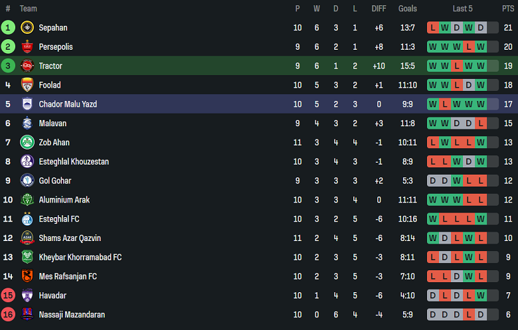Viewport: 518px width, 330px height.
Task: Open the Chador Malu Yazd team page
Action: (68, 104)
